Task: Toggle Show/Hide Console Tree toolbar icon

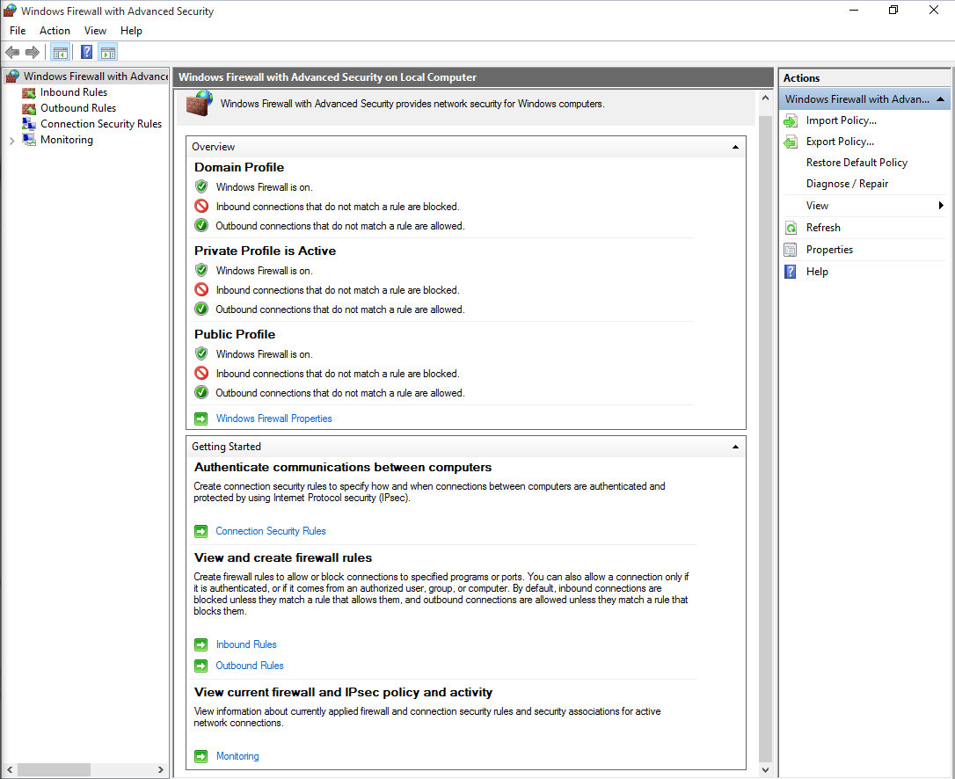Action: tap(61, 53)
